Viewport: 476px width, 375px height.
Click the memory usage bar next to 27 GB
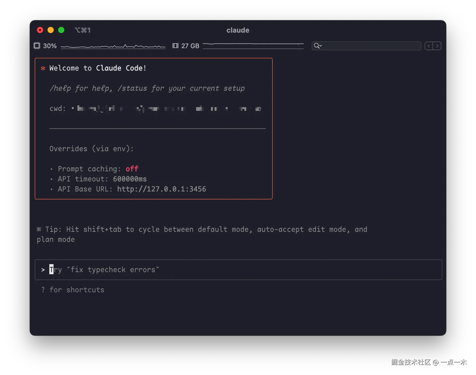point(253,46)
